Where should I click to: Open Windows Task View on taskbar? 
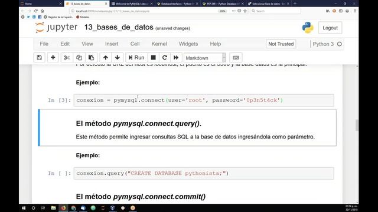(x=43, y=208)
